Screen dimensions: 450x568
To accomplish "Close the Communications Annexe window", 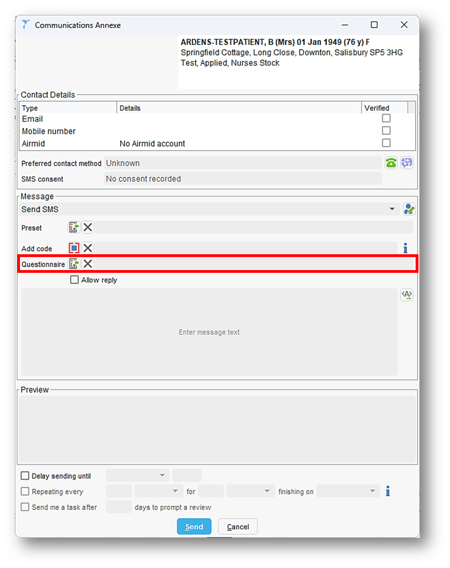I will 404,25.
